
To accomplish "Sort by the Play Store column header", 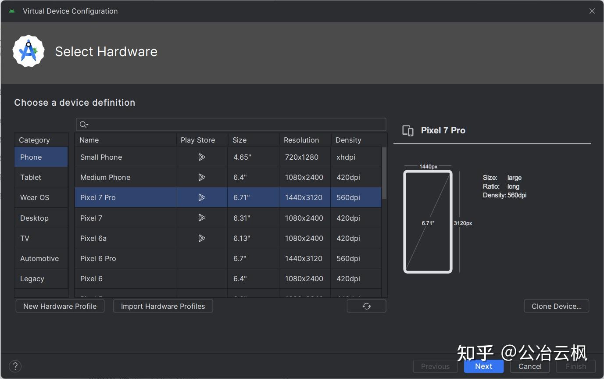I will [202, 140].
